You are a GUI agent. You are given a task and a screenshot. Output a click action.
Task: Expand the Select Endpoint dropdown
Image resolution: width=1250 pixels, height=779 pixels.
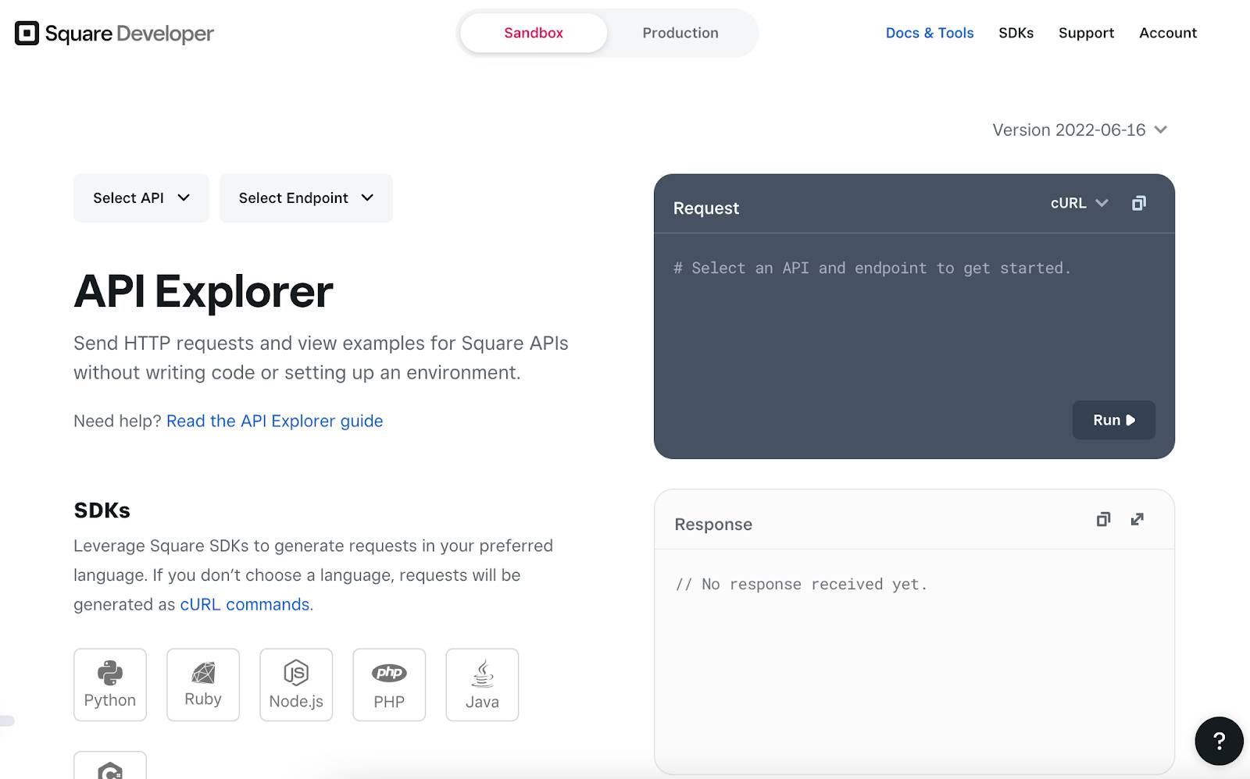pyautogui.click(x=305, y=198)
